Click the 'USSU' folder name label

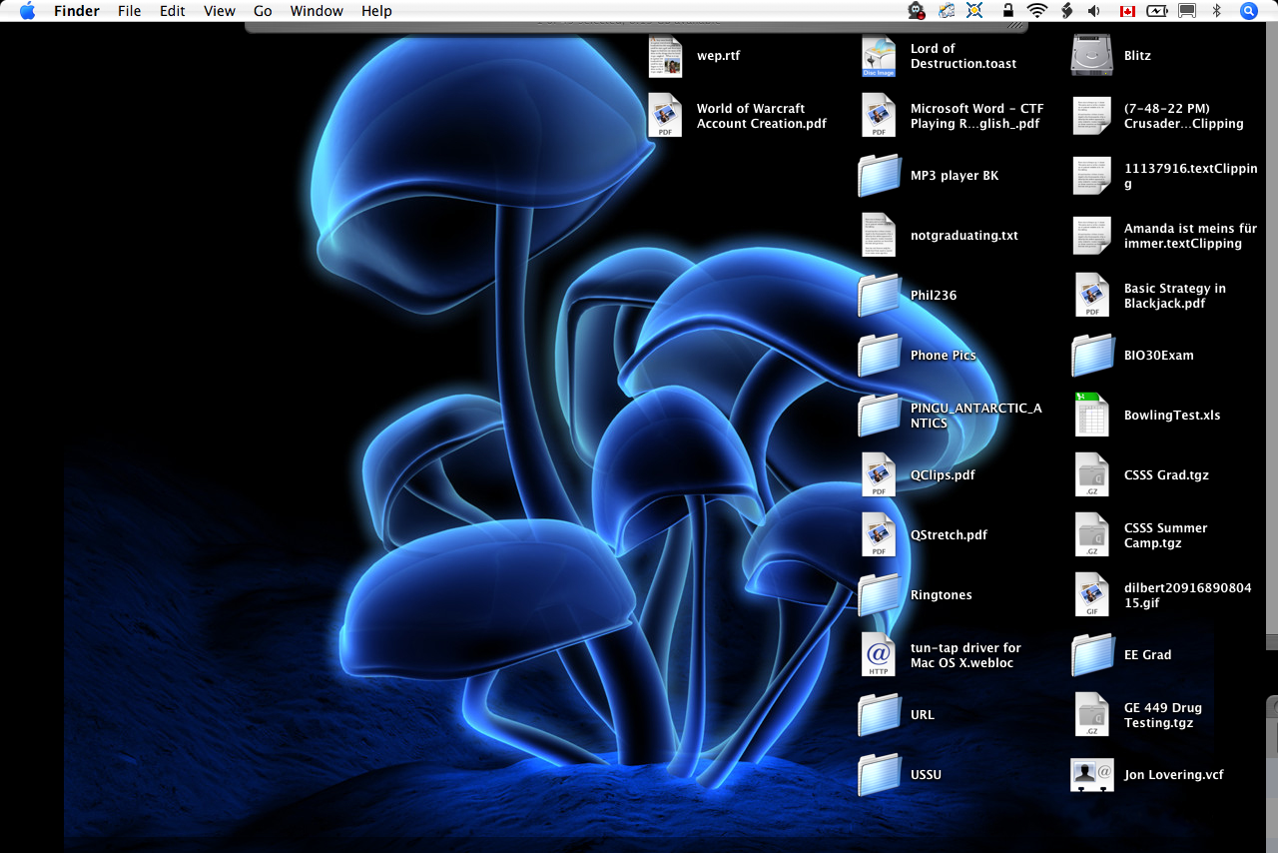pyautogui.click(x=927, y=775)
